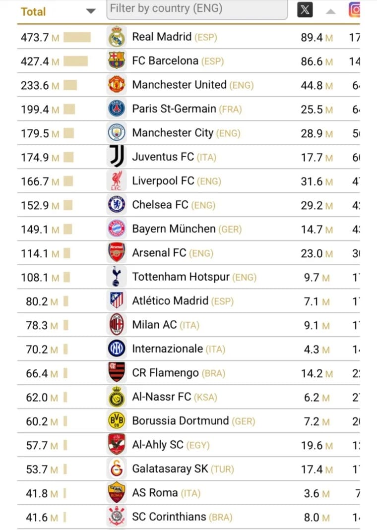Select the CR Flamengo row name
Image resolution: width=377 pixels, height=530 pixels.
pos(165,373)
